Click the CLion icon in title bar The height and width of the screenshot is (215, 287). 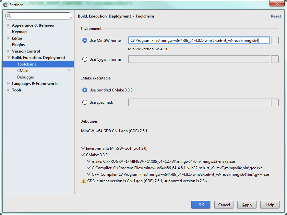[x=6, y=5]
